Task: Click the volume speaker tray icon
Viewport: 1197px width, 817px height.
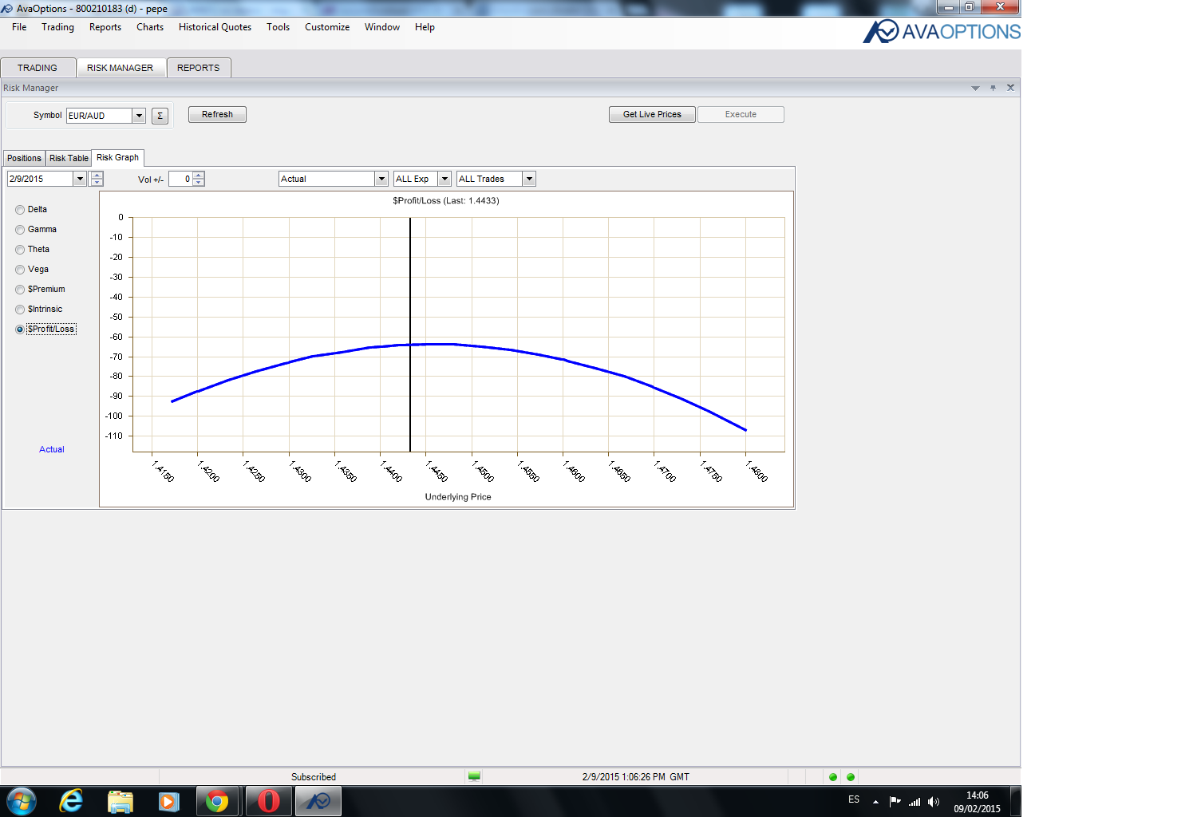Action: pyautogui.click(x=934, y=801)
